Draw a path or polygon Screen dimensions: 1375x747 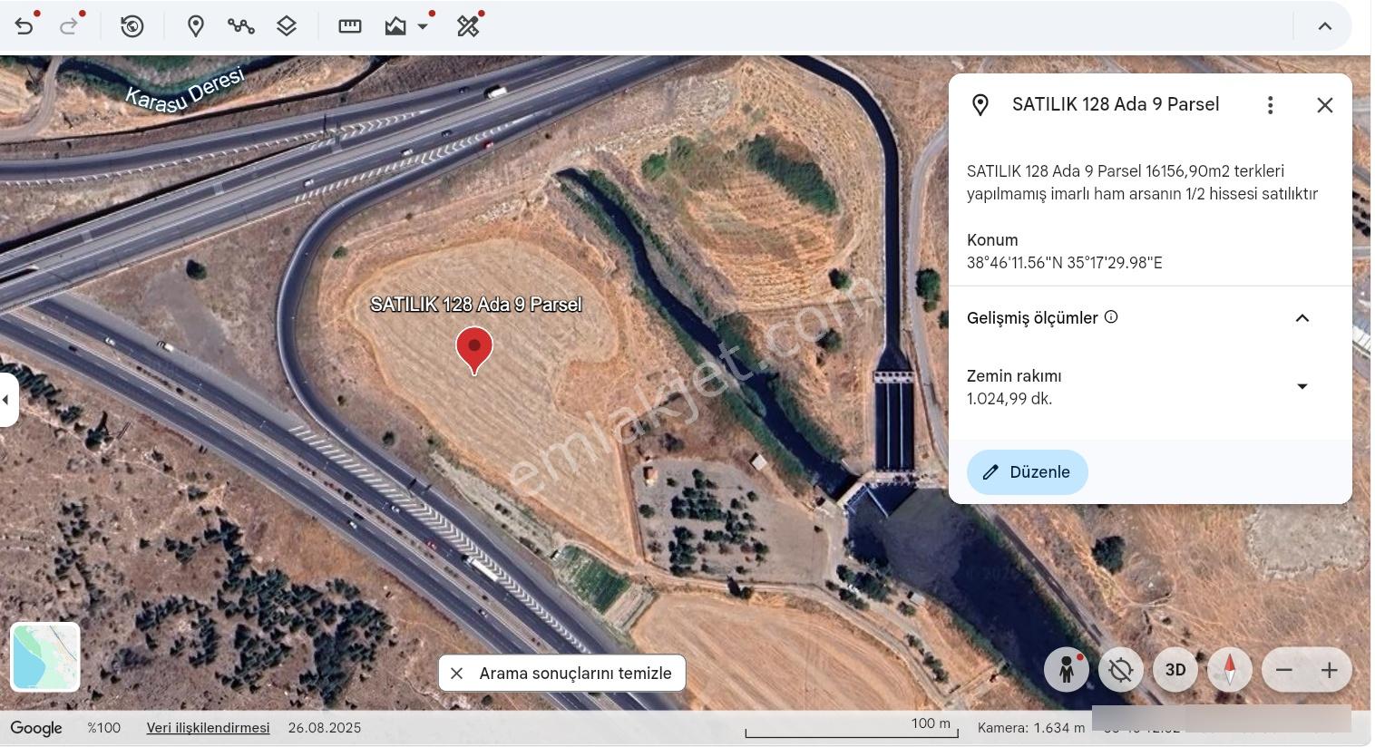(x=240, y=26)
